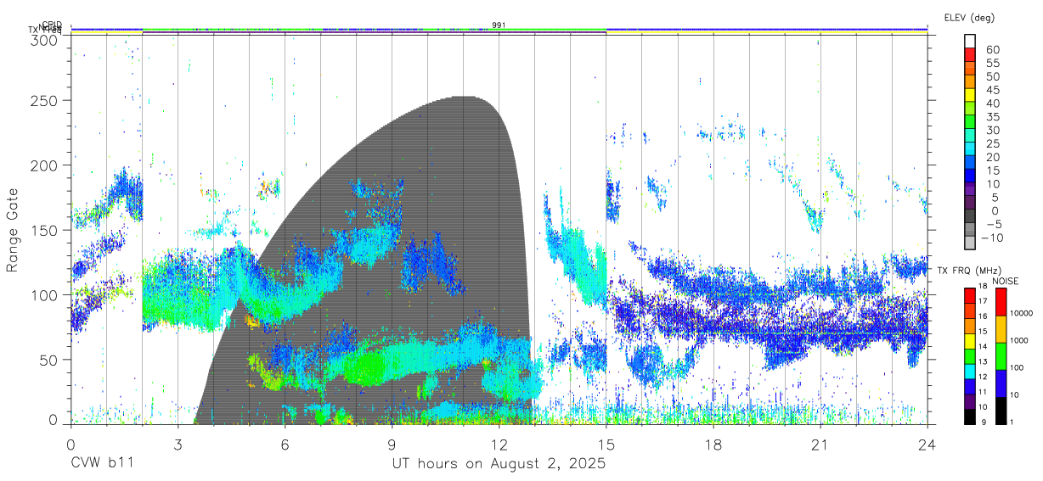Click the y-axis tick label '200'
Viewport: 1043px width, 481px height.
coord(44,165)
